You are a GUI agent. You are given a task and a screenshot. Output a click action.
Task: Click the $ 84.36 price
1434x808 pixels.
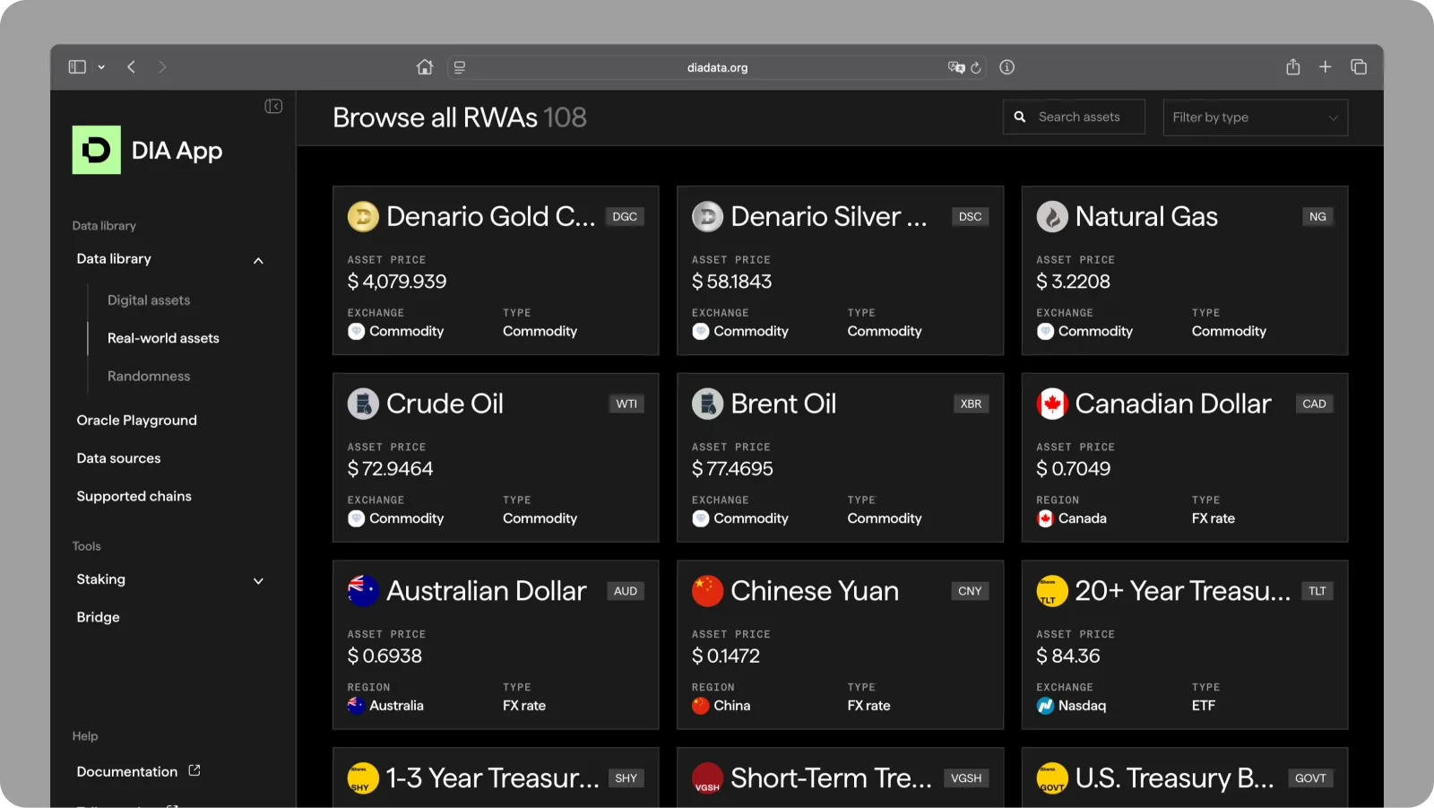coord(1068,656)
